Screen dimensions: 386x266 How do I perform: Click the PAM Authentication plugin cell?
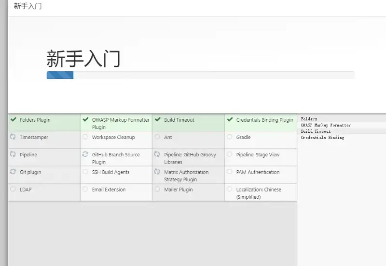[261, 175]
